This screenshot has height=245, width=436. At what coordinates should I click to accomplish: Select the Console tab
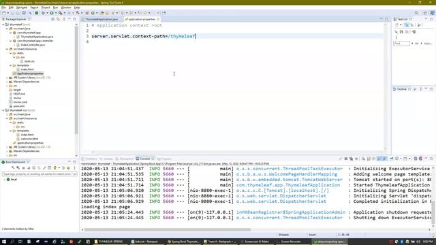tap(144, 159)
